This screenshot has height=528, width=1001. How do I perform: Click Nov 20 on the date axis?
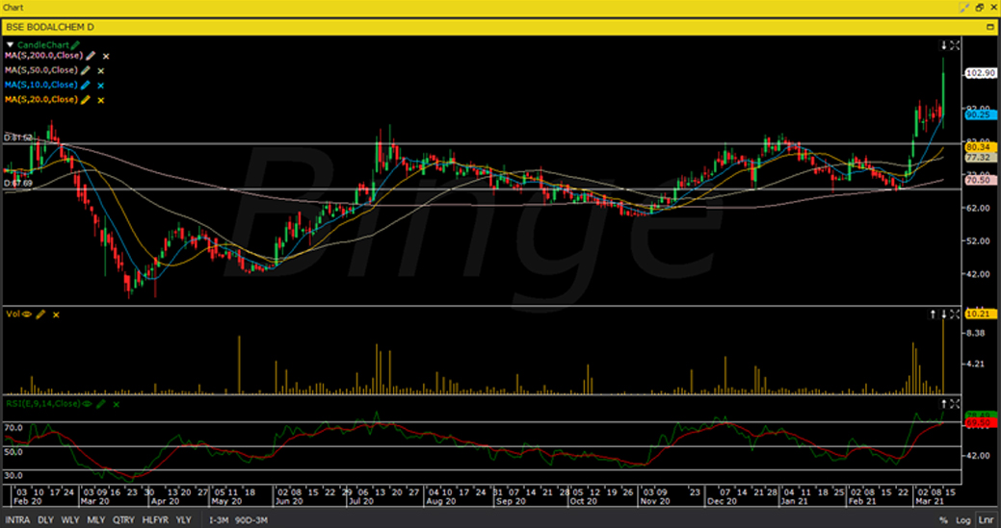click(x=654, y=502)
